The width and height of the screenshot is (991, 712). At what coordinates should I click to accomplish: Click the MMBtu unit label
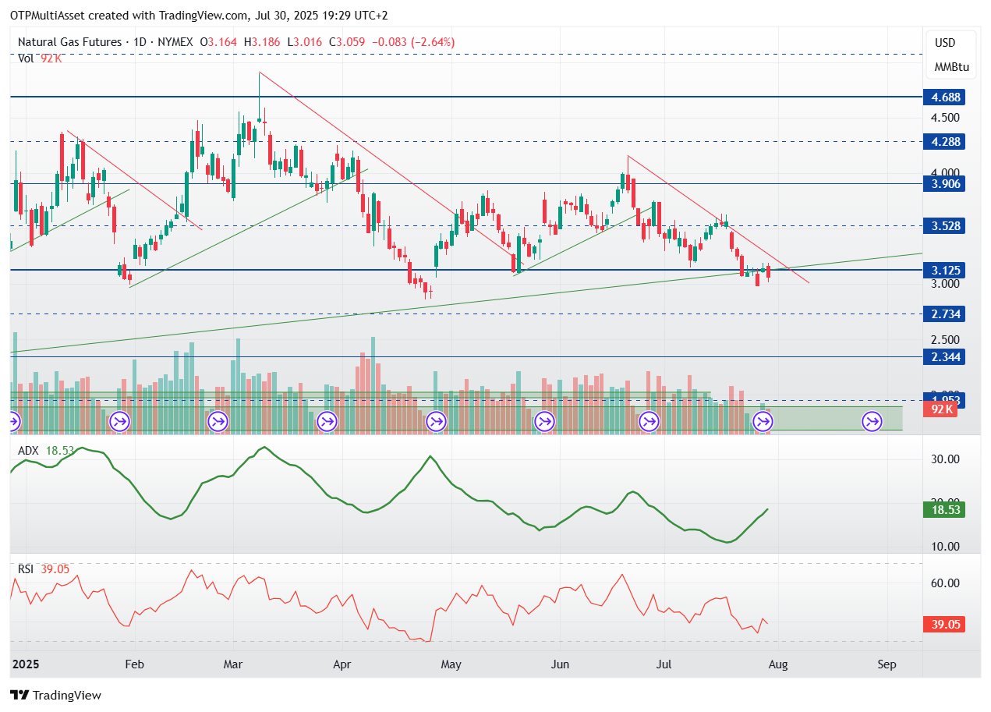tap(951, 67)
